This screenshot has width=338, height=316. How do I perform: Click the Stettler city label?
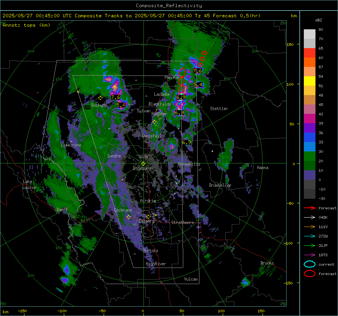click(x=219, y=109)
